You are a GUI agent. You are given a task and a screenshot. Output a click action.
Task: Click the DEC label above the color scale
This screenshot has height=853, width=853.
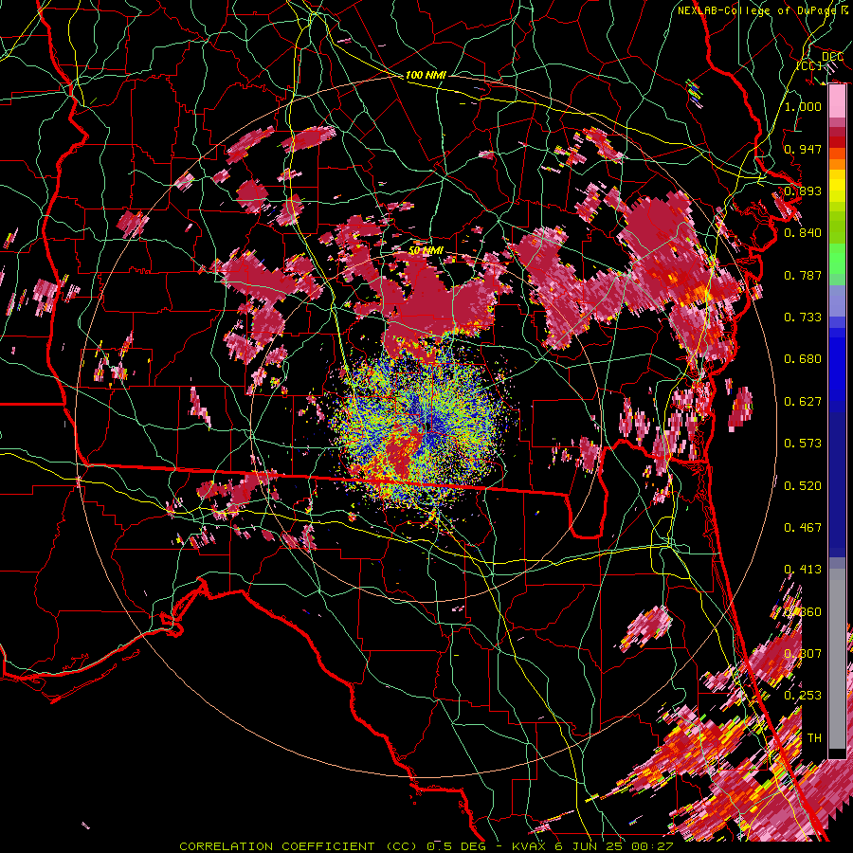(832, 56)
